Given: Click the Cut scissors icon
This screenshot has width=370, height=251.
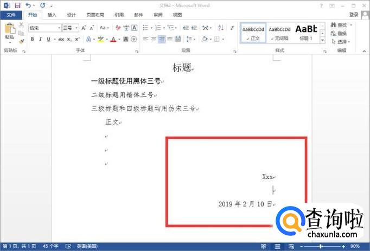Looking at the screenshot, I should (x=21, y=25).
